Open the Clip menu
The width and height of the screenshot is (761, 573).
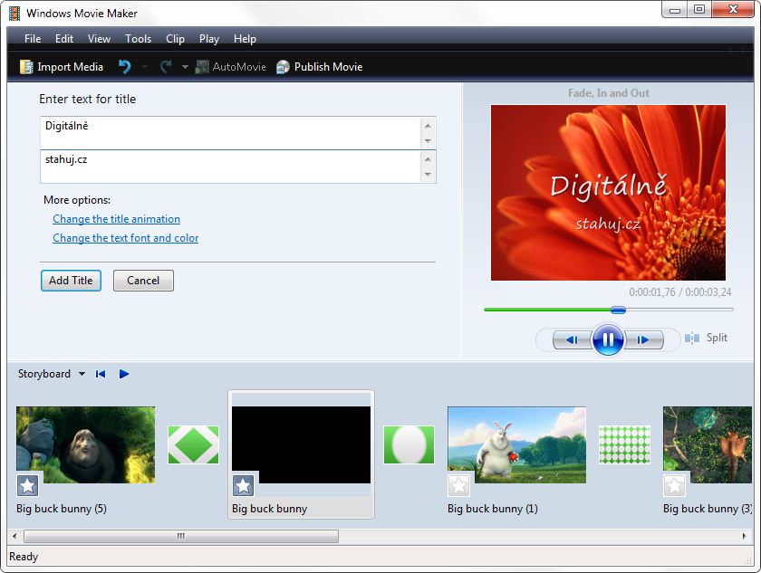pos(175,39)
